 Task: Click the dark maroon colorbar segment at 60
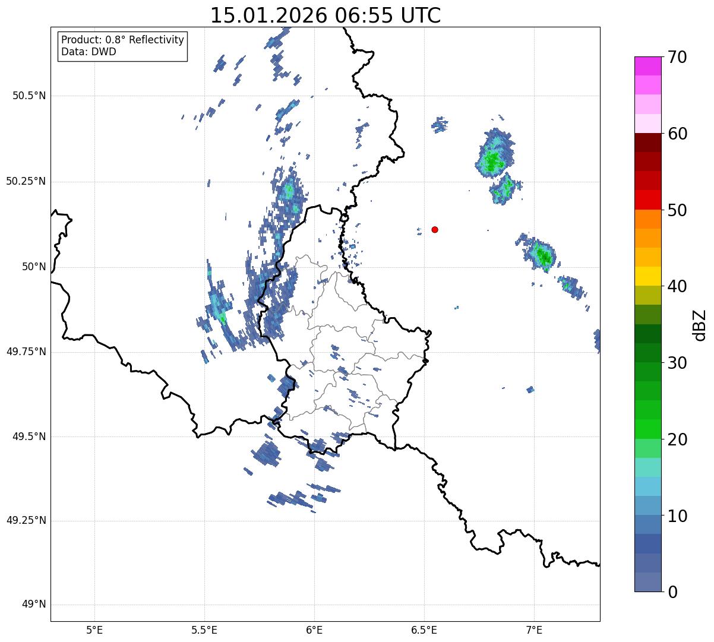click(x=647, y=143)
